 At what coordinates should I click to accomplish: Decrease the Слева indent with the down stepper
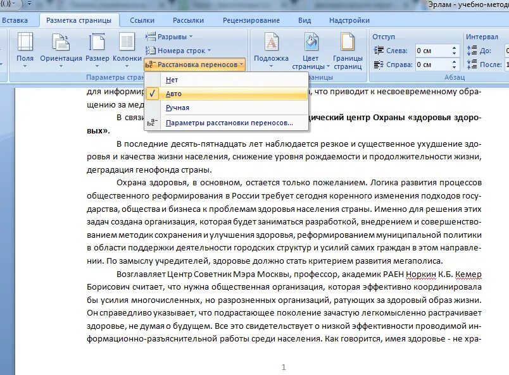click(454, 54)
